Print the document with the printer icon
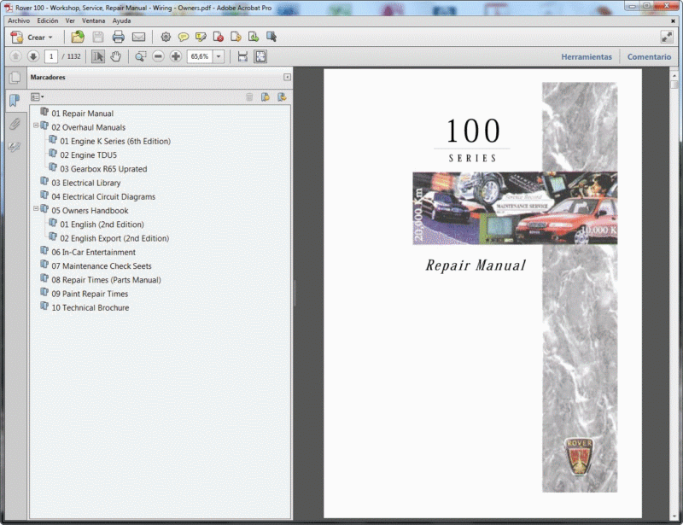Image resolution: width=683 pixels, height=525 pixels. coord(116,37)
